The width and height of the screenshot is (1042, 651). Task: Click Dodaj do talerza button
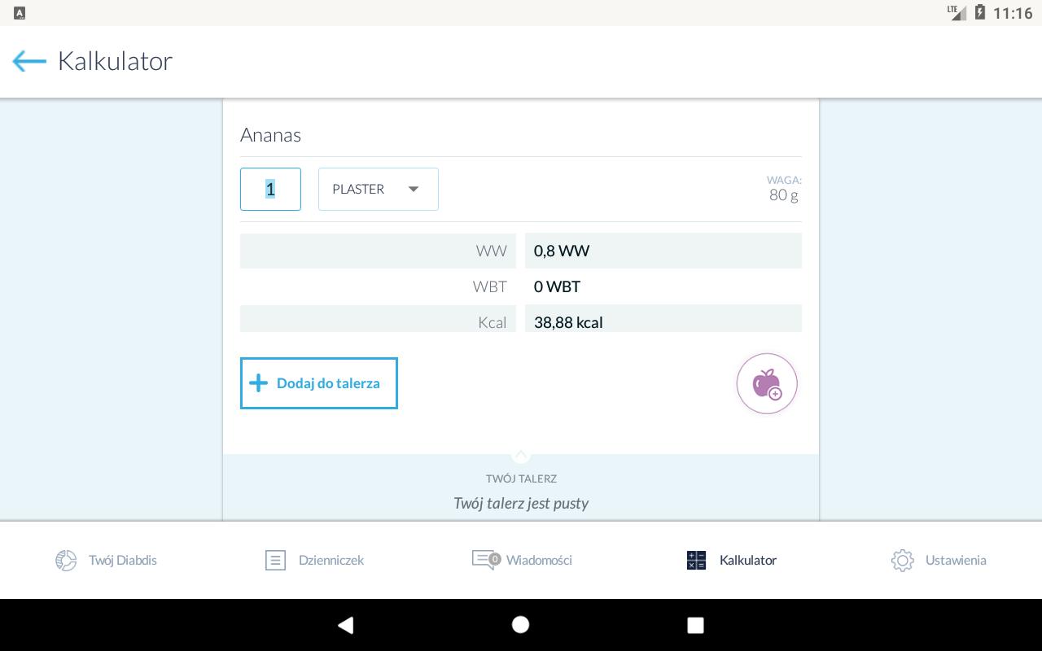pos(319,383)
